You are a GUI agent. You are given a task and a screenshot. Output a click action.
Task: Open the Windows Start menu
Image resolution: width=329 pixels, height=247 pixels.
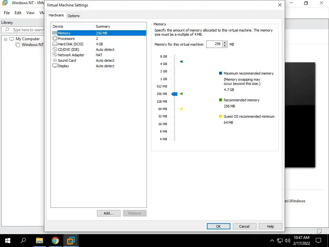pos(8,241)
